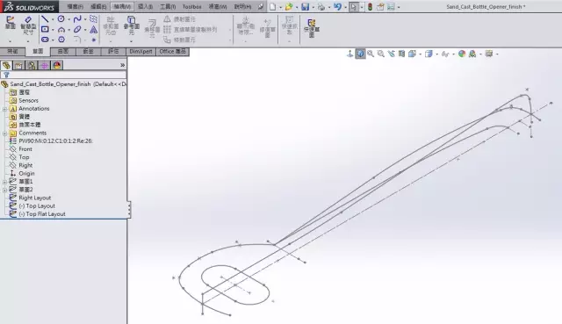Image resolution: width=562 pixels, height=324 pixels.
Task: Select the Spline sketch tool
Action: 77,19
